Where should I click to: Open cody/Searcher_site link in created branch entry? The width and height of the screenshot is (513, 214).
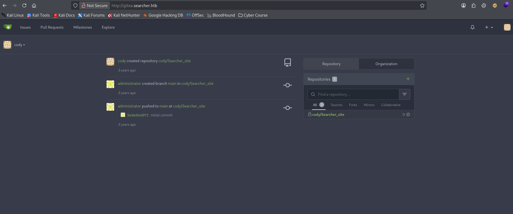(x=197, y=83)
